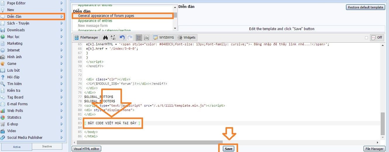Click the Tìm kiếm magnifier icon
The height and width of the screenshot is (152, 389).
(3, 84)
